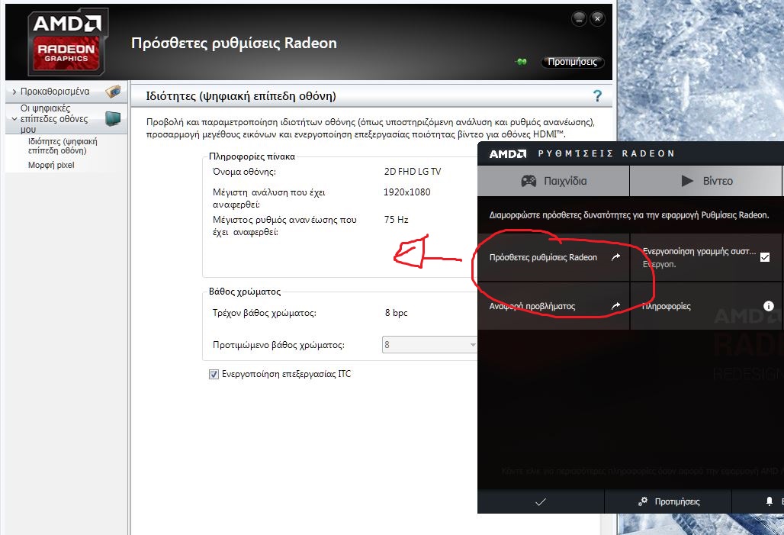This screenshot has height=535, width=784.
Task: Click the AMD Radeon Graphics logo
Action: (67, 42)
